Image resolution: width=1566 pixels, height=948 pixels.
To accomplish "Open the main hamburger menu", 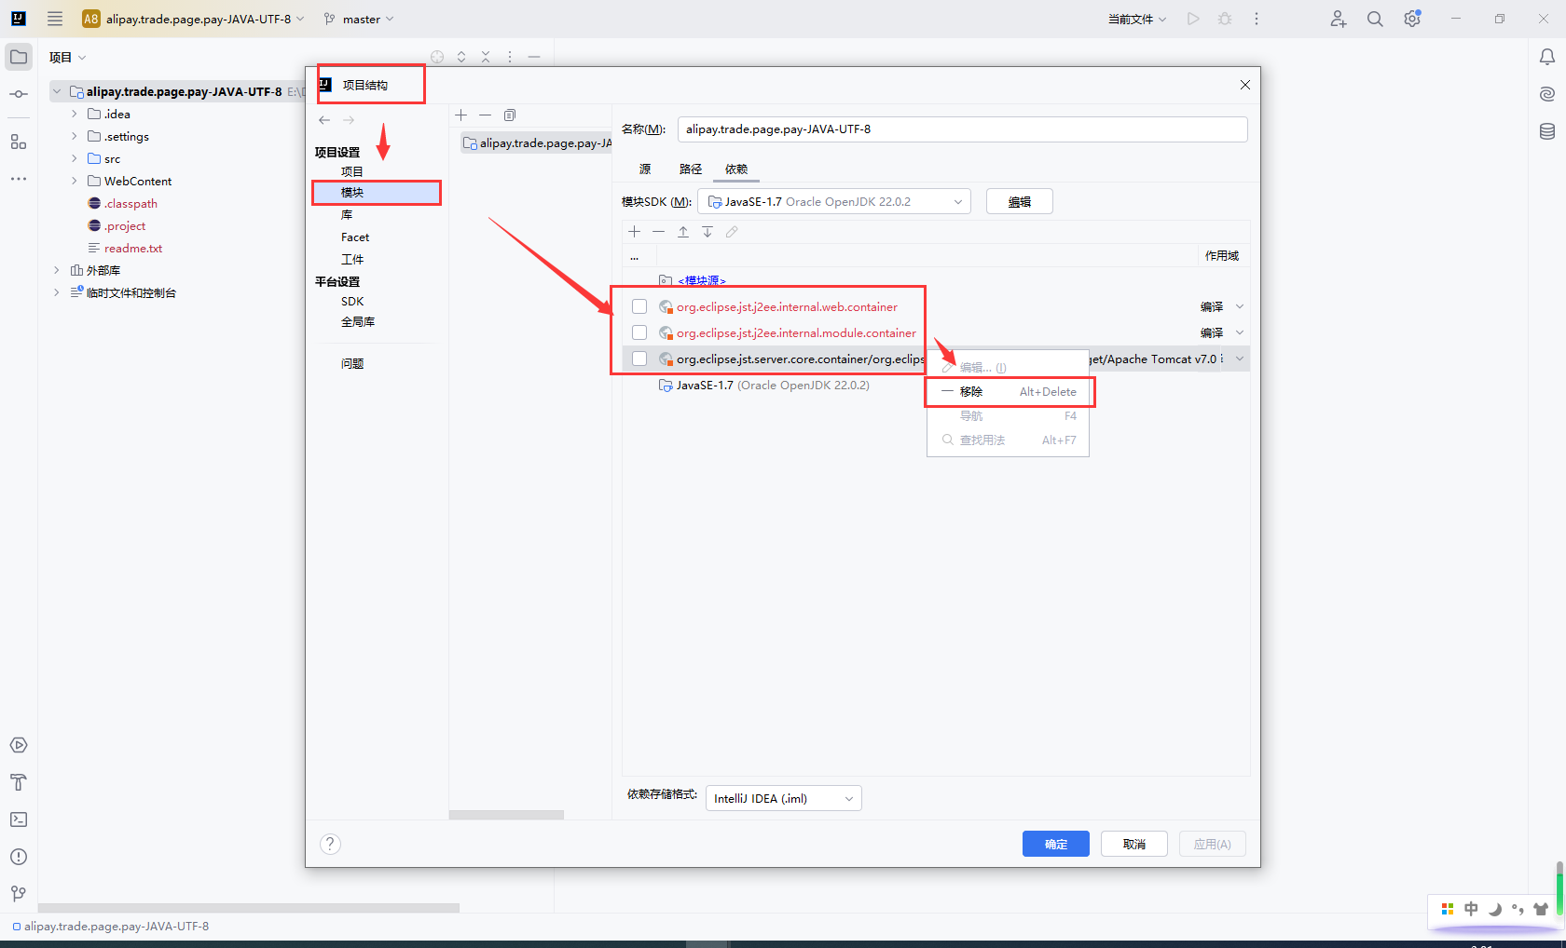I will pyautogui.click(x=55, y=19).
